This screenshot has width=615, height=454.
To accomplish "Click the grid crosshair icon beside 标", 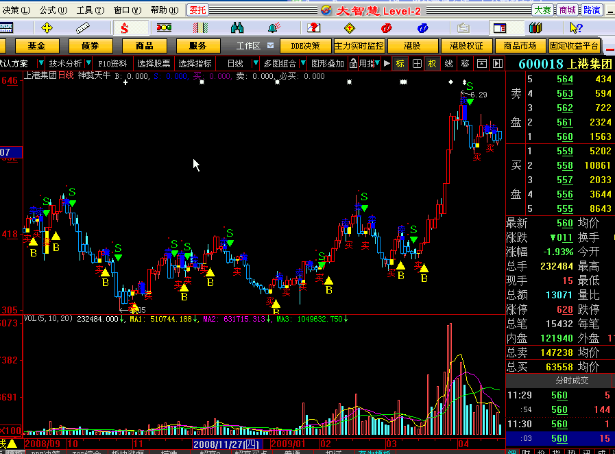I will tap(417, 64).
